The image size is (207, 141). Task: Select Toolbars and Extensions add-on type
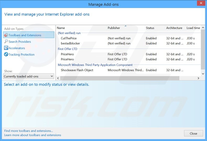point(29,35)
